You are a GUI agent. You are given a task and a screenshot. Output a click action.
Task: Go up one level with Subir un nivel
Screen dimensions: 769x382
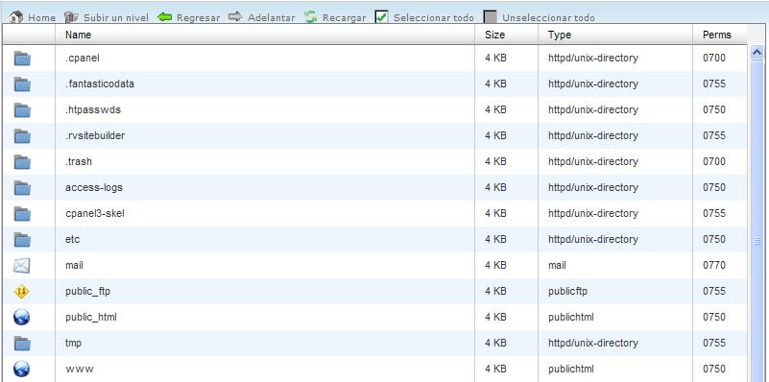pos(72,17)
